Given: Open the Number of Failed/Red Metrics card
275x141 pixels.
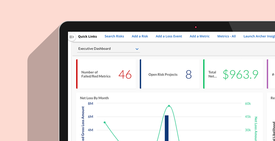Looking at the screenshot, I should point(106,74).
